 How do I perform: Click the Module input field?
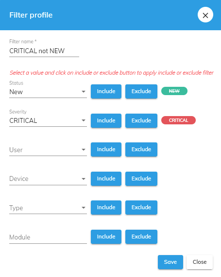point(48,237)
